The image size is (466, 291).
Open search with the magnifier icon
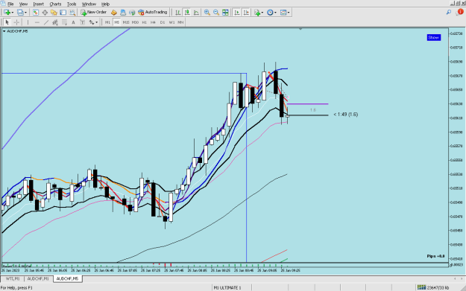pos(448,12)
